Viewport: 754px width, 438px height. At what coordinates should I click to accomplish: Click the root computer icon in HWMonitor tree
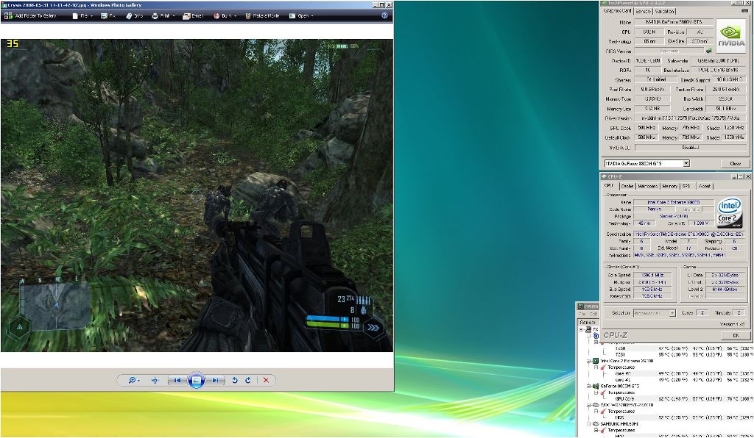[x=588, y=329]
